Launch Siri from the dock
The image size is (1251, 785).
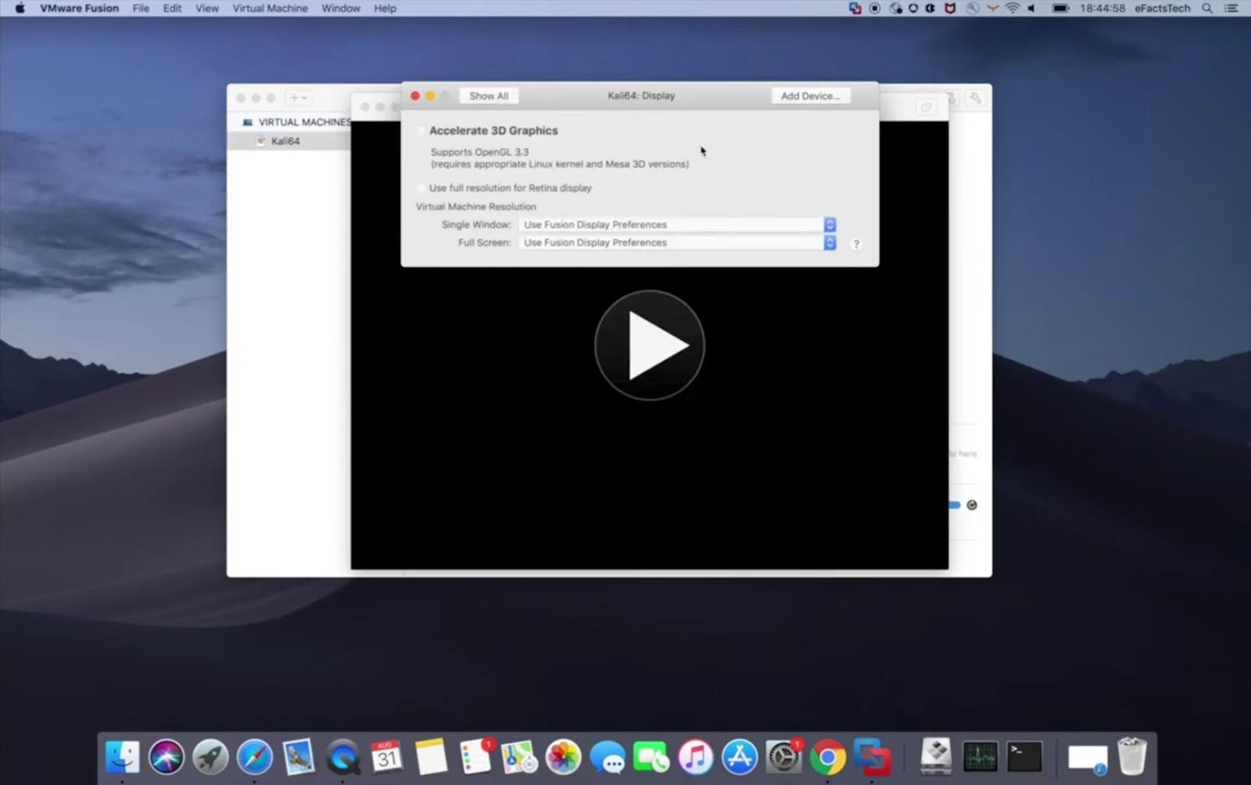click(167, 757)
